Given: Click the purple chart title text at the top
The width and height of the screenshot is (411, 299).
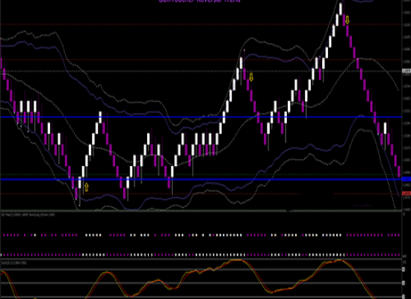Looking at the screenshot, I should click(x=200, y=1).
